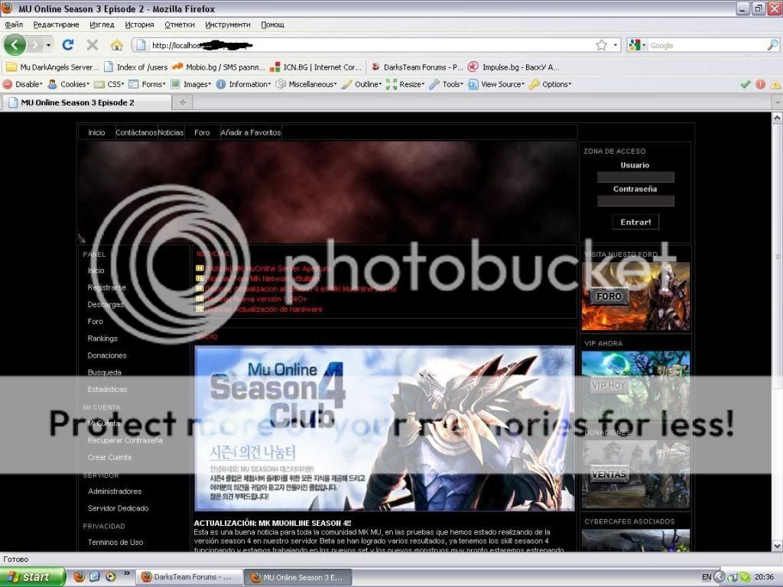
Task: Click the page vertical scrollbar
Action: coord(778,257)
